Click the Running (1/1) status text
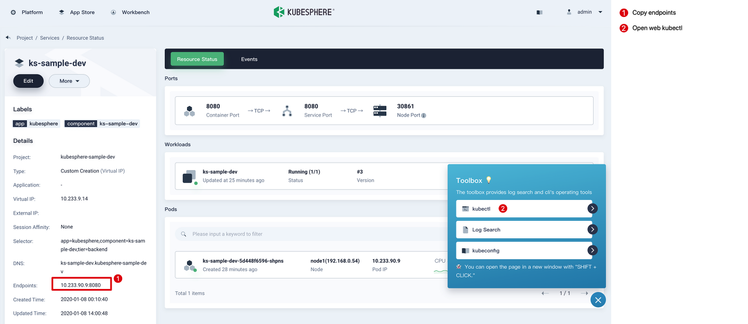Viewport: 748px width, 324px height. click(304, 172)
